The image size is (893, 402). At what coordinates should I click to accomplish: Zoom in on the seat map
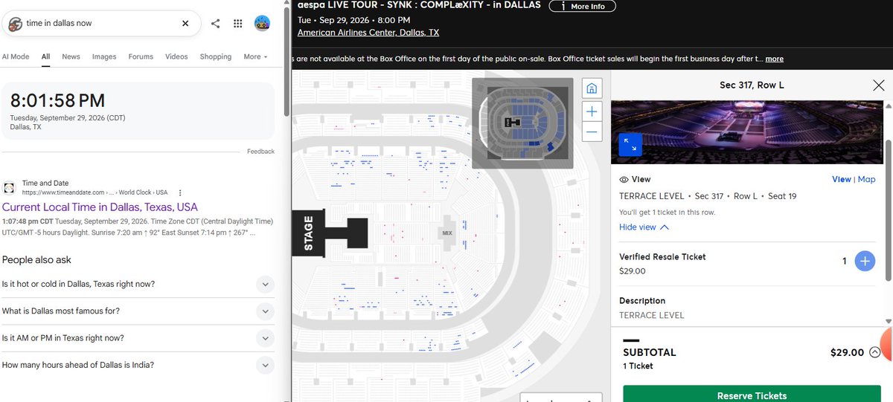coord(592,111)
